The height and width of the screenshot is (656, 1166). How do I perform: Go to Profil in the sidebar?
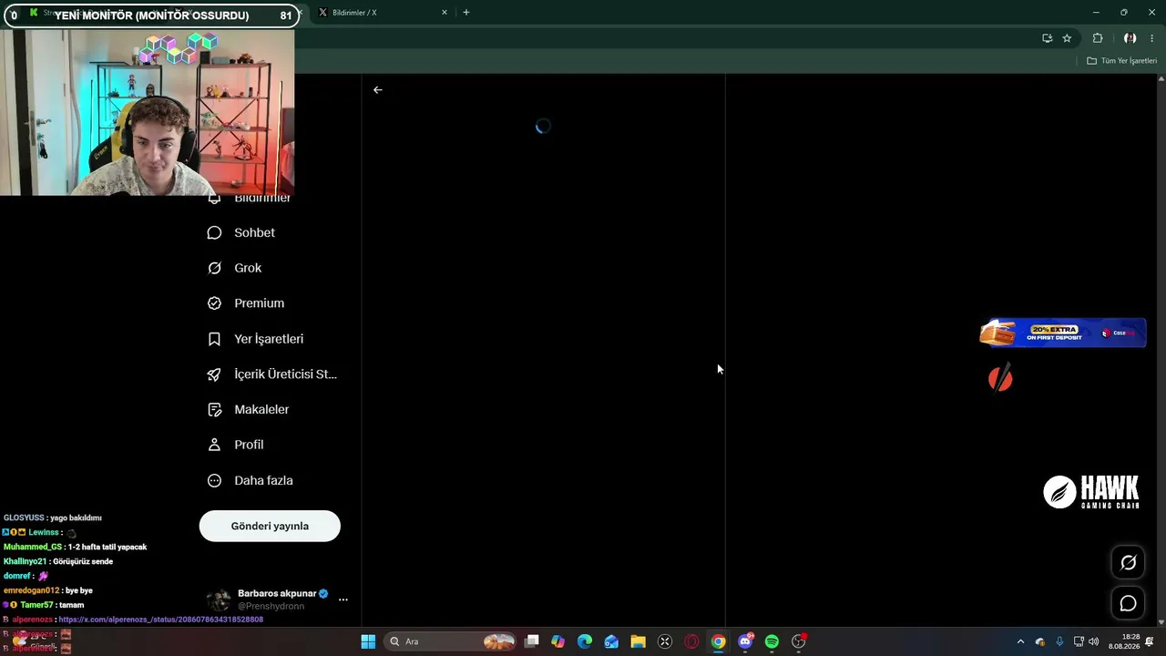249,445
